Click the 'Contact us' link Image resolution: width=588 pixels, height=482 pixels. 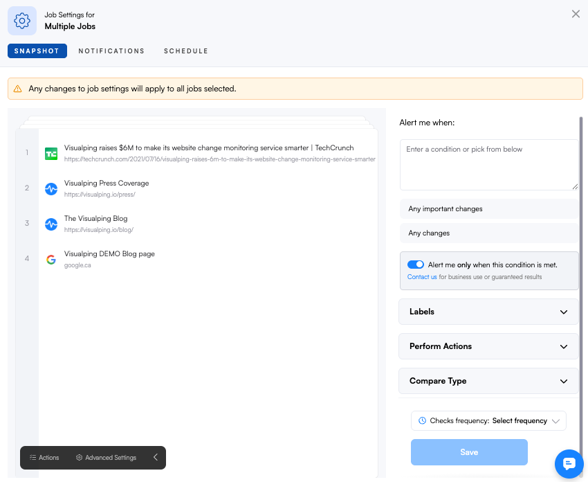(422, 277)
